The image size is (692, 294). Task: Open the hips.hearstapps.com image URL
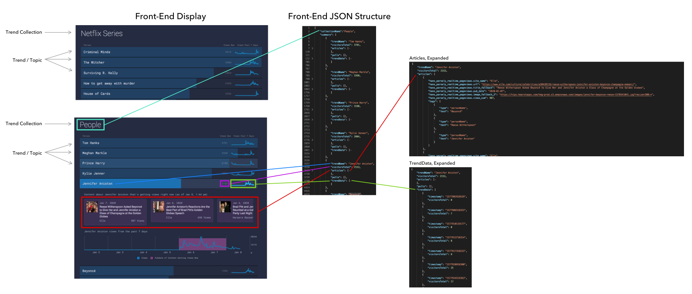576,94
